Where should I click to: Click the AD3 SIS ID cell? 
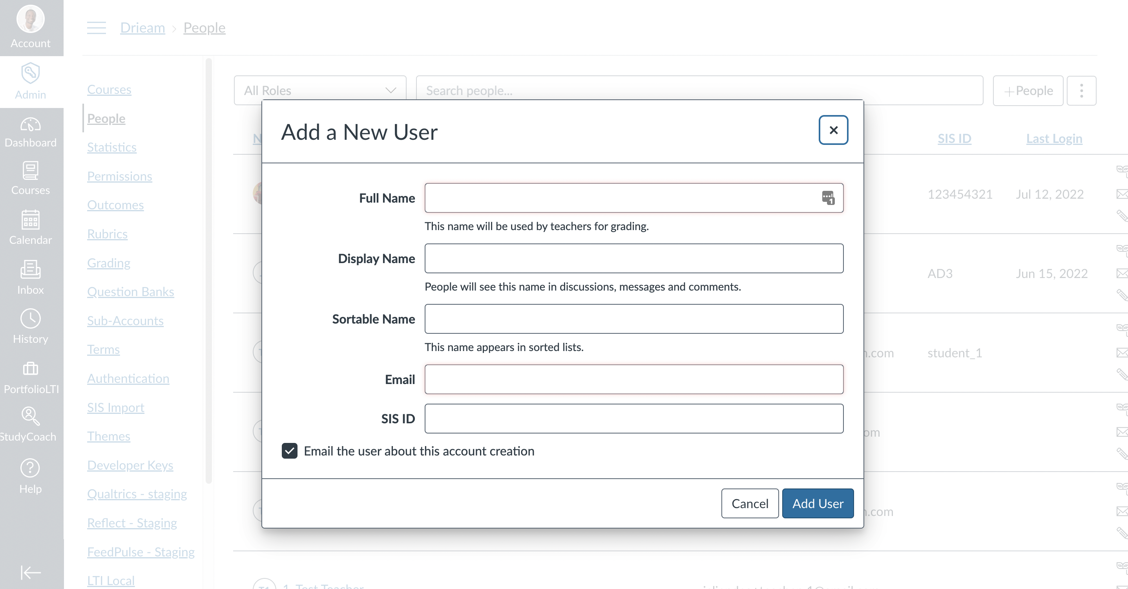(x=940, y=273)
